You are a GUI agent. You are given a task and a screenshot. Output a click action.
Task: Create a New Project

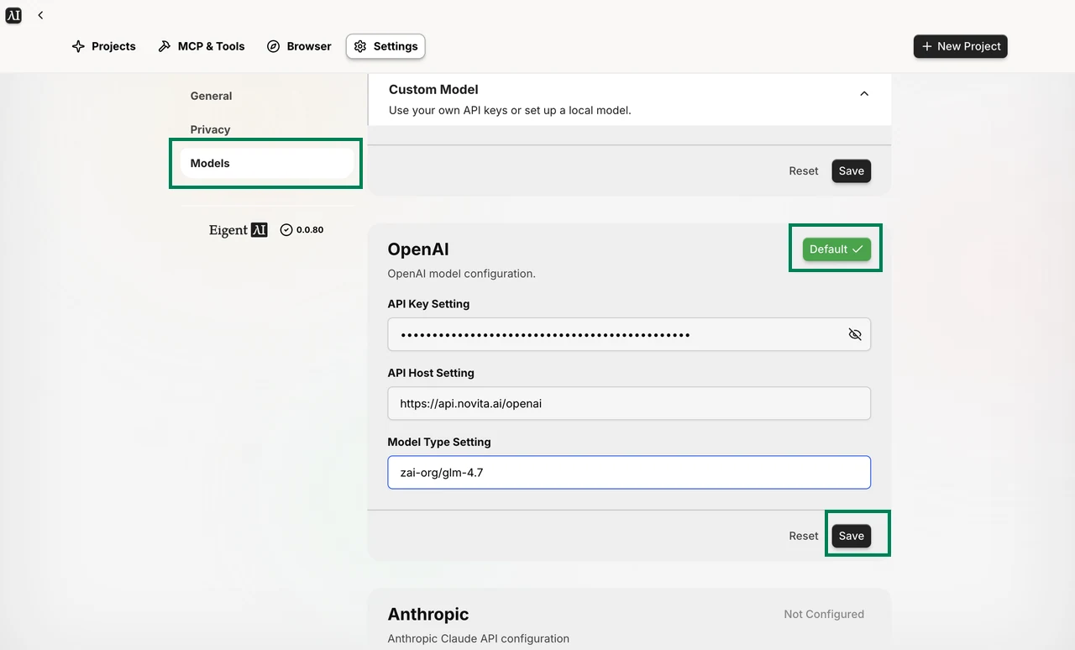pos(961,46)
